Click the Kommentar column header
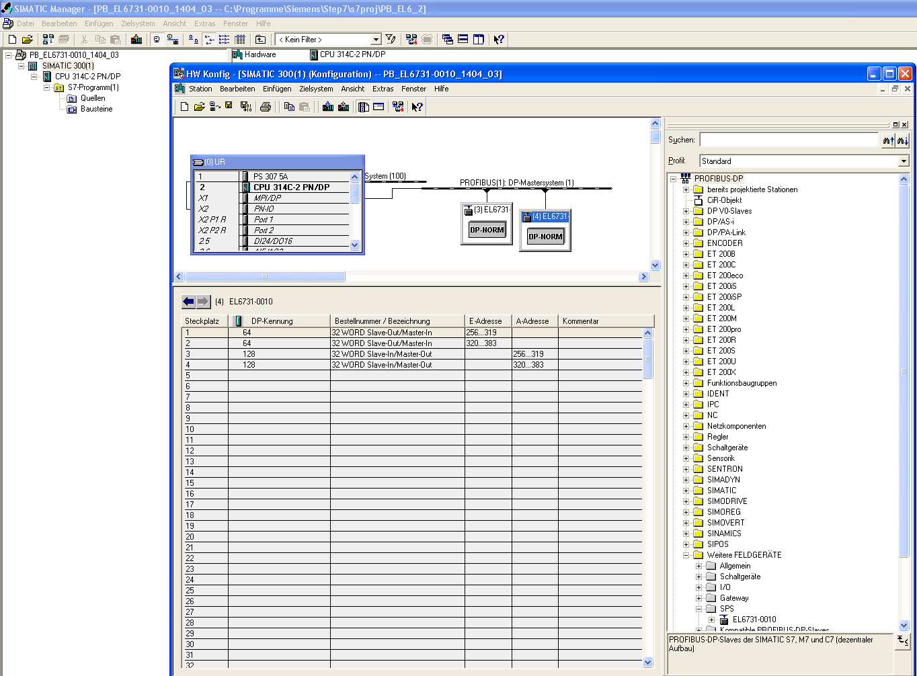Screen dimensions: 917x676 (x=606, y=321)
